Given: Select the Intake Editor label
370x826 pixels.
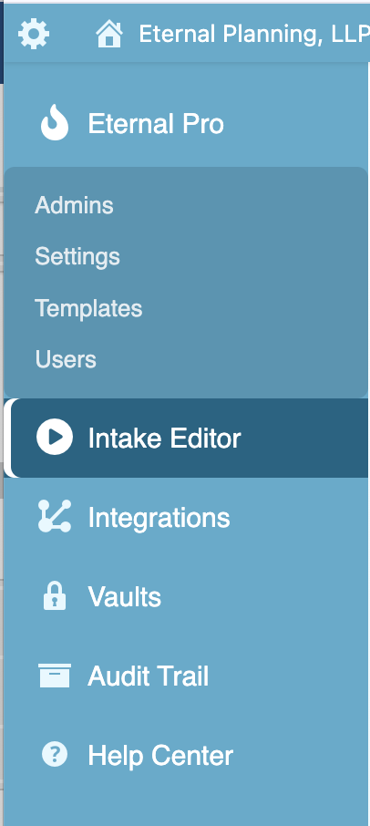Looking at the screenshot, I should [x=164, y=438].
